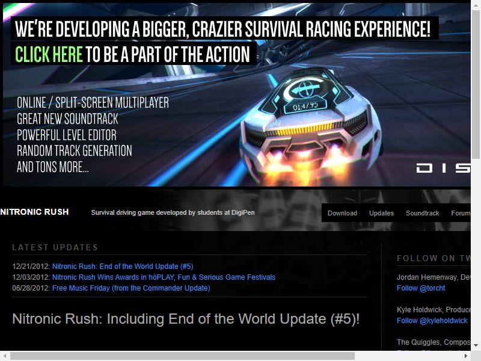
Task: Click 'ONLINE / SPLIT-SCREEN MULTIPLAYER' banner text
Action: (93, 102)
